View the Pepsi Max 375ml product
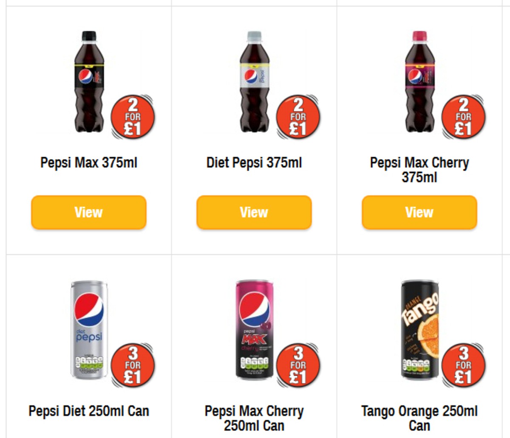The image size is (510, 438). point(88,212)
